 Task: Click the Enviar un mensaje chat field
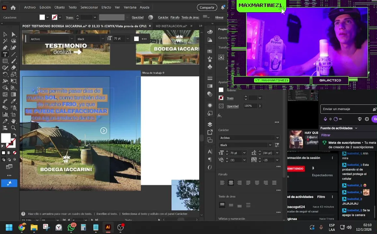(x=346, y=109)
